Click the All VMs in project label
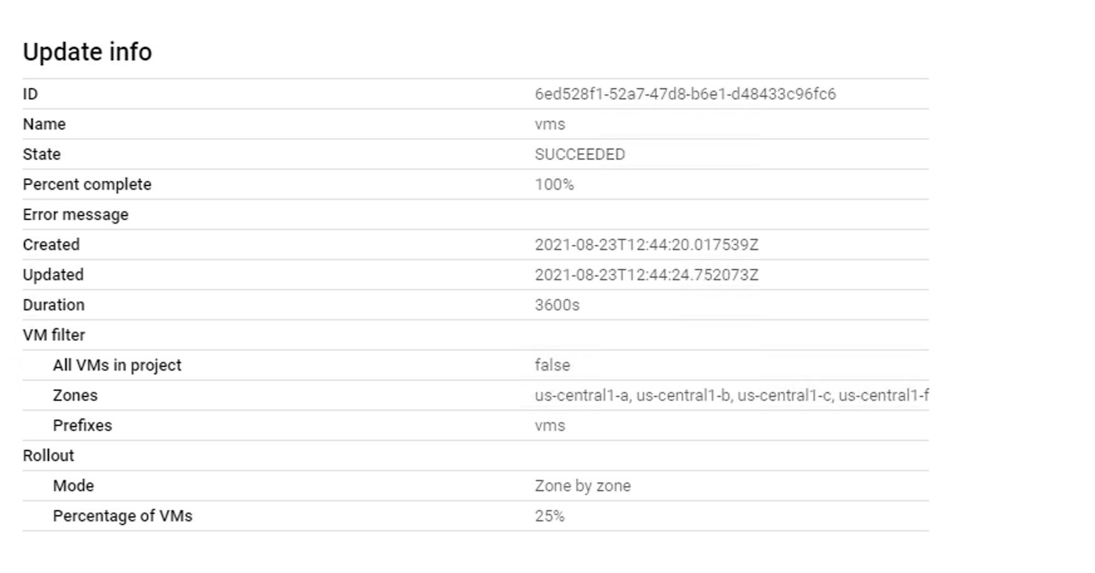 pyautogui.click(x=117, y=366)
